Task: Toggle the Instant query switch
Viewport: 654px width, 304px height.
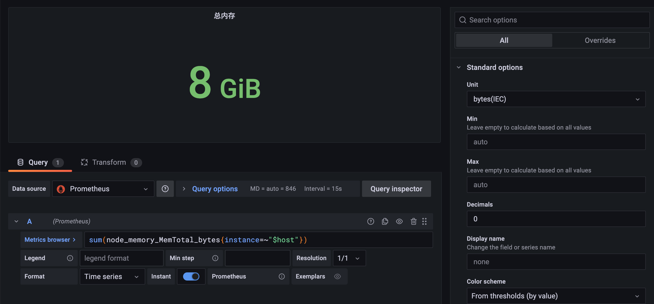Action: [x=191, y=276]
